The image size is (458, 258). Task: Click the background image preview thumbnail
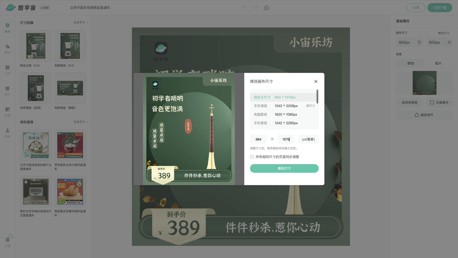(x=424, y=83)
